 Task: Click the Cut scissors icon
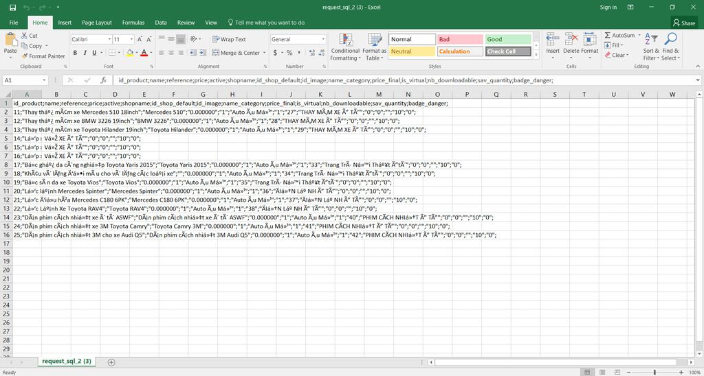pyautogui.click(x=25, y=36)
